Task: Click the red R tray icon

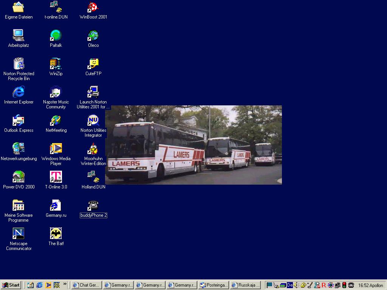Action: (324, 285)
